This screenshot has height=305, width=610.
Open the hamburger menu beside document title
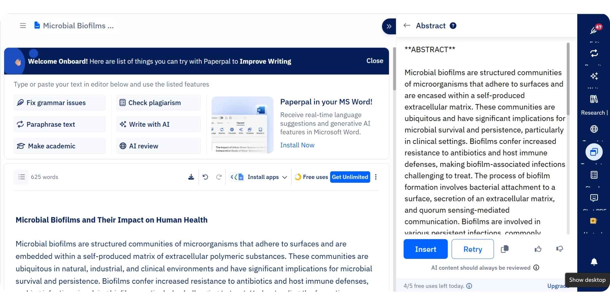[x=23, y=26]
